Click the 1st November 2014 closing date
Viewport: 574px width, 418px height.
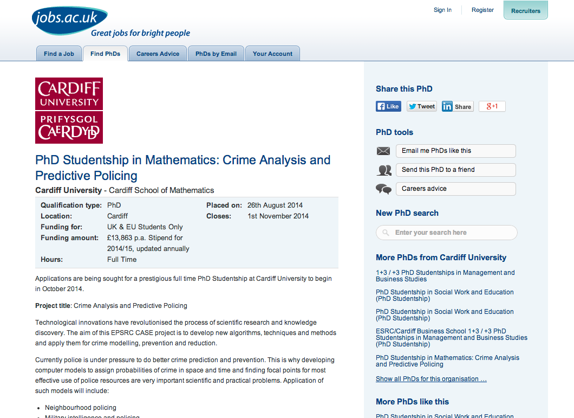click(x=278, y=216)
